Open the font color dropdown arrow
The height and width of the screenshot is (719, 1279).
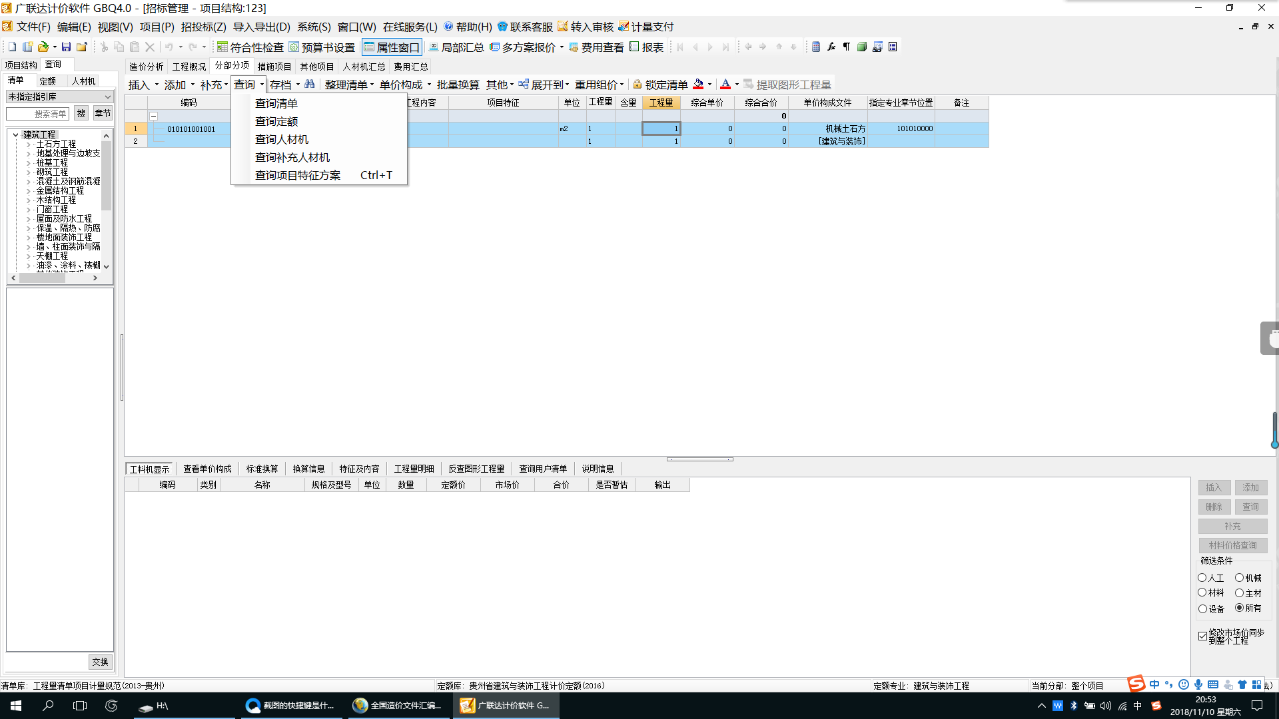click(737, 85)
